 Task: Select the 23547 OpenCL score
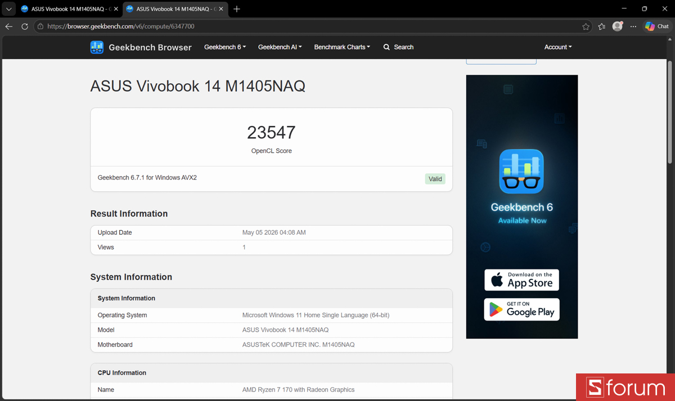pos(271,133)
